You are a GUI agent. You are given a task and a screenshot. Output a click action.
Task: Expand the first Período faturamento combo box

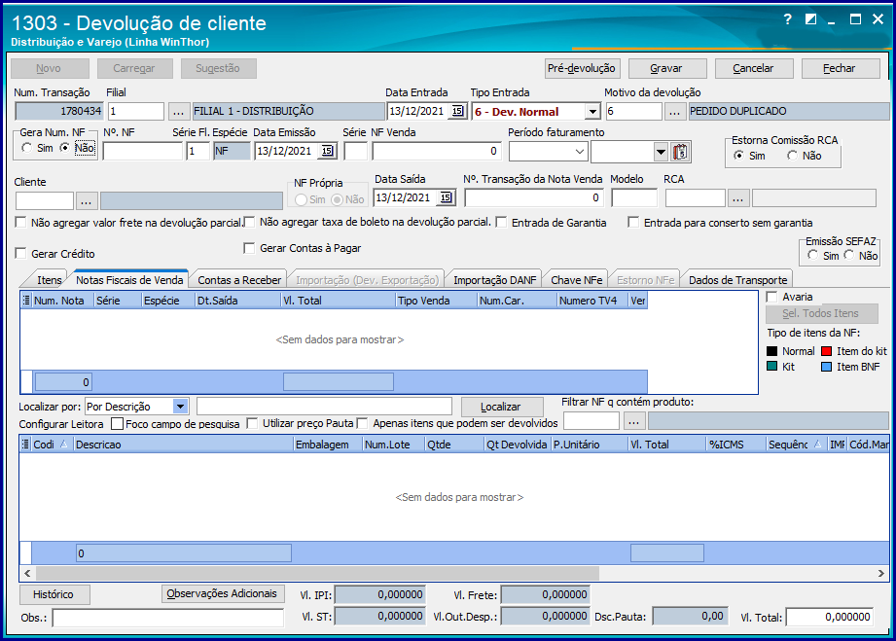coord(580,152)
